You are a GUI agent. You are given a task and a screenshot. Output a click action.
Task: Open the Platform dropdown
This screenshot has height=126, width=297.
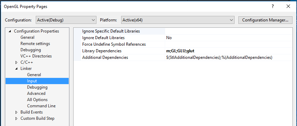point(178,20)
